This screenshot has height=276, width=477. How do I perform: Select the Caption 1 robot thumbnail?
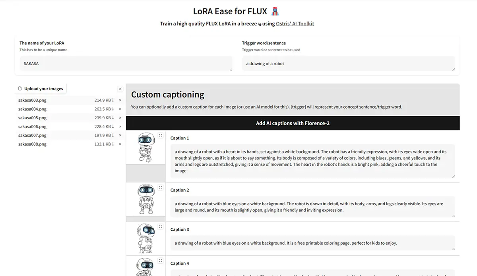(145, 147)
